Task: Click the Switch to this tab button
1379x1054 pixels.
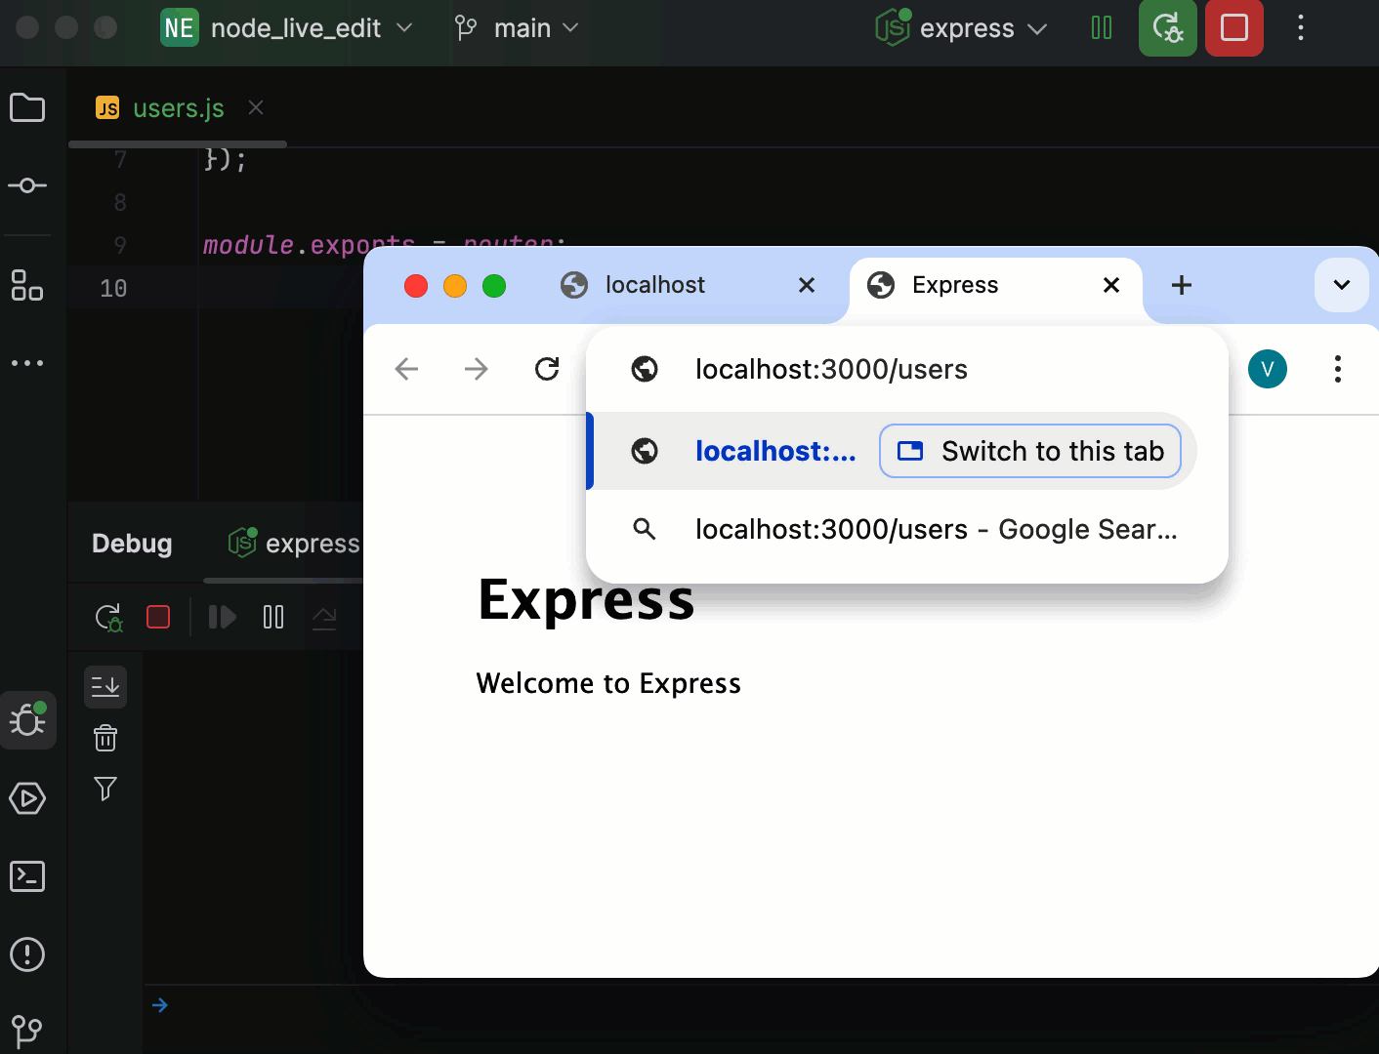Action: (x=1029, y=451)
